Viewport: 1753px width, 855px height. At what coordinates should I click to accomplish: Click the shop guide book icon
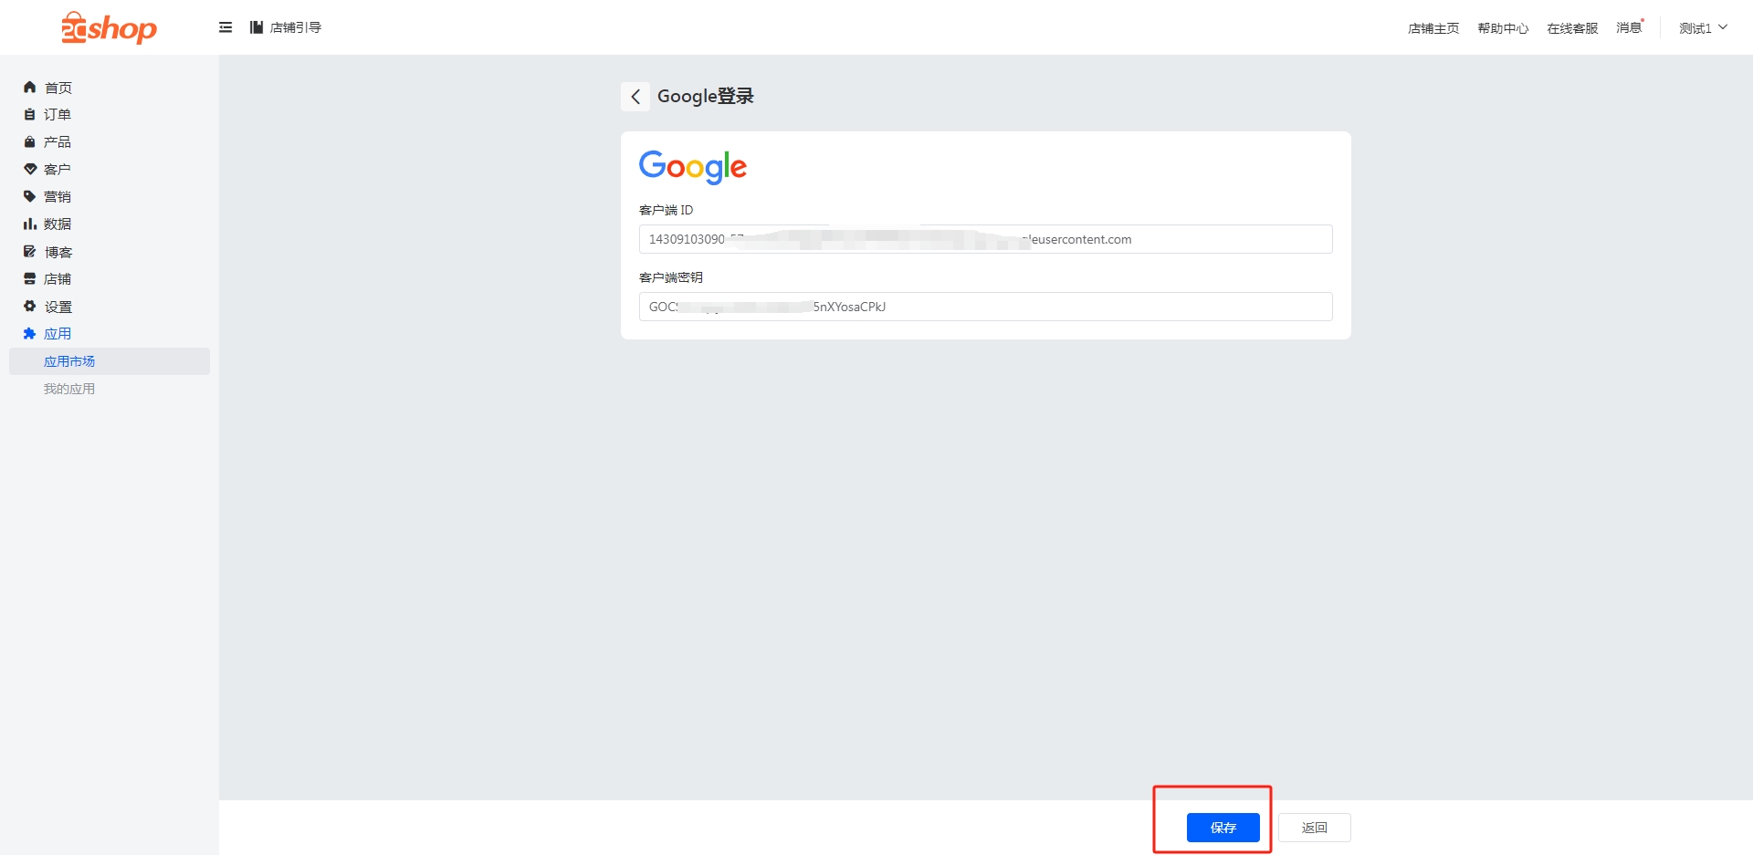257,27
